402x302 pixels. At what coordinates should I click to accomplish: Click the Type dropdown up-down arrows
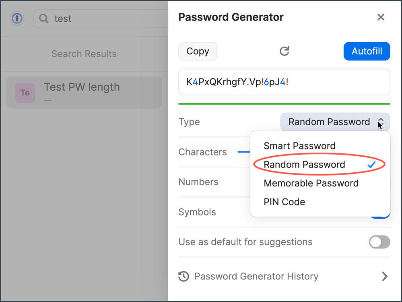pyautogui.click(x=381, y=122)
